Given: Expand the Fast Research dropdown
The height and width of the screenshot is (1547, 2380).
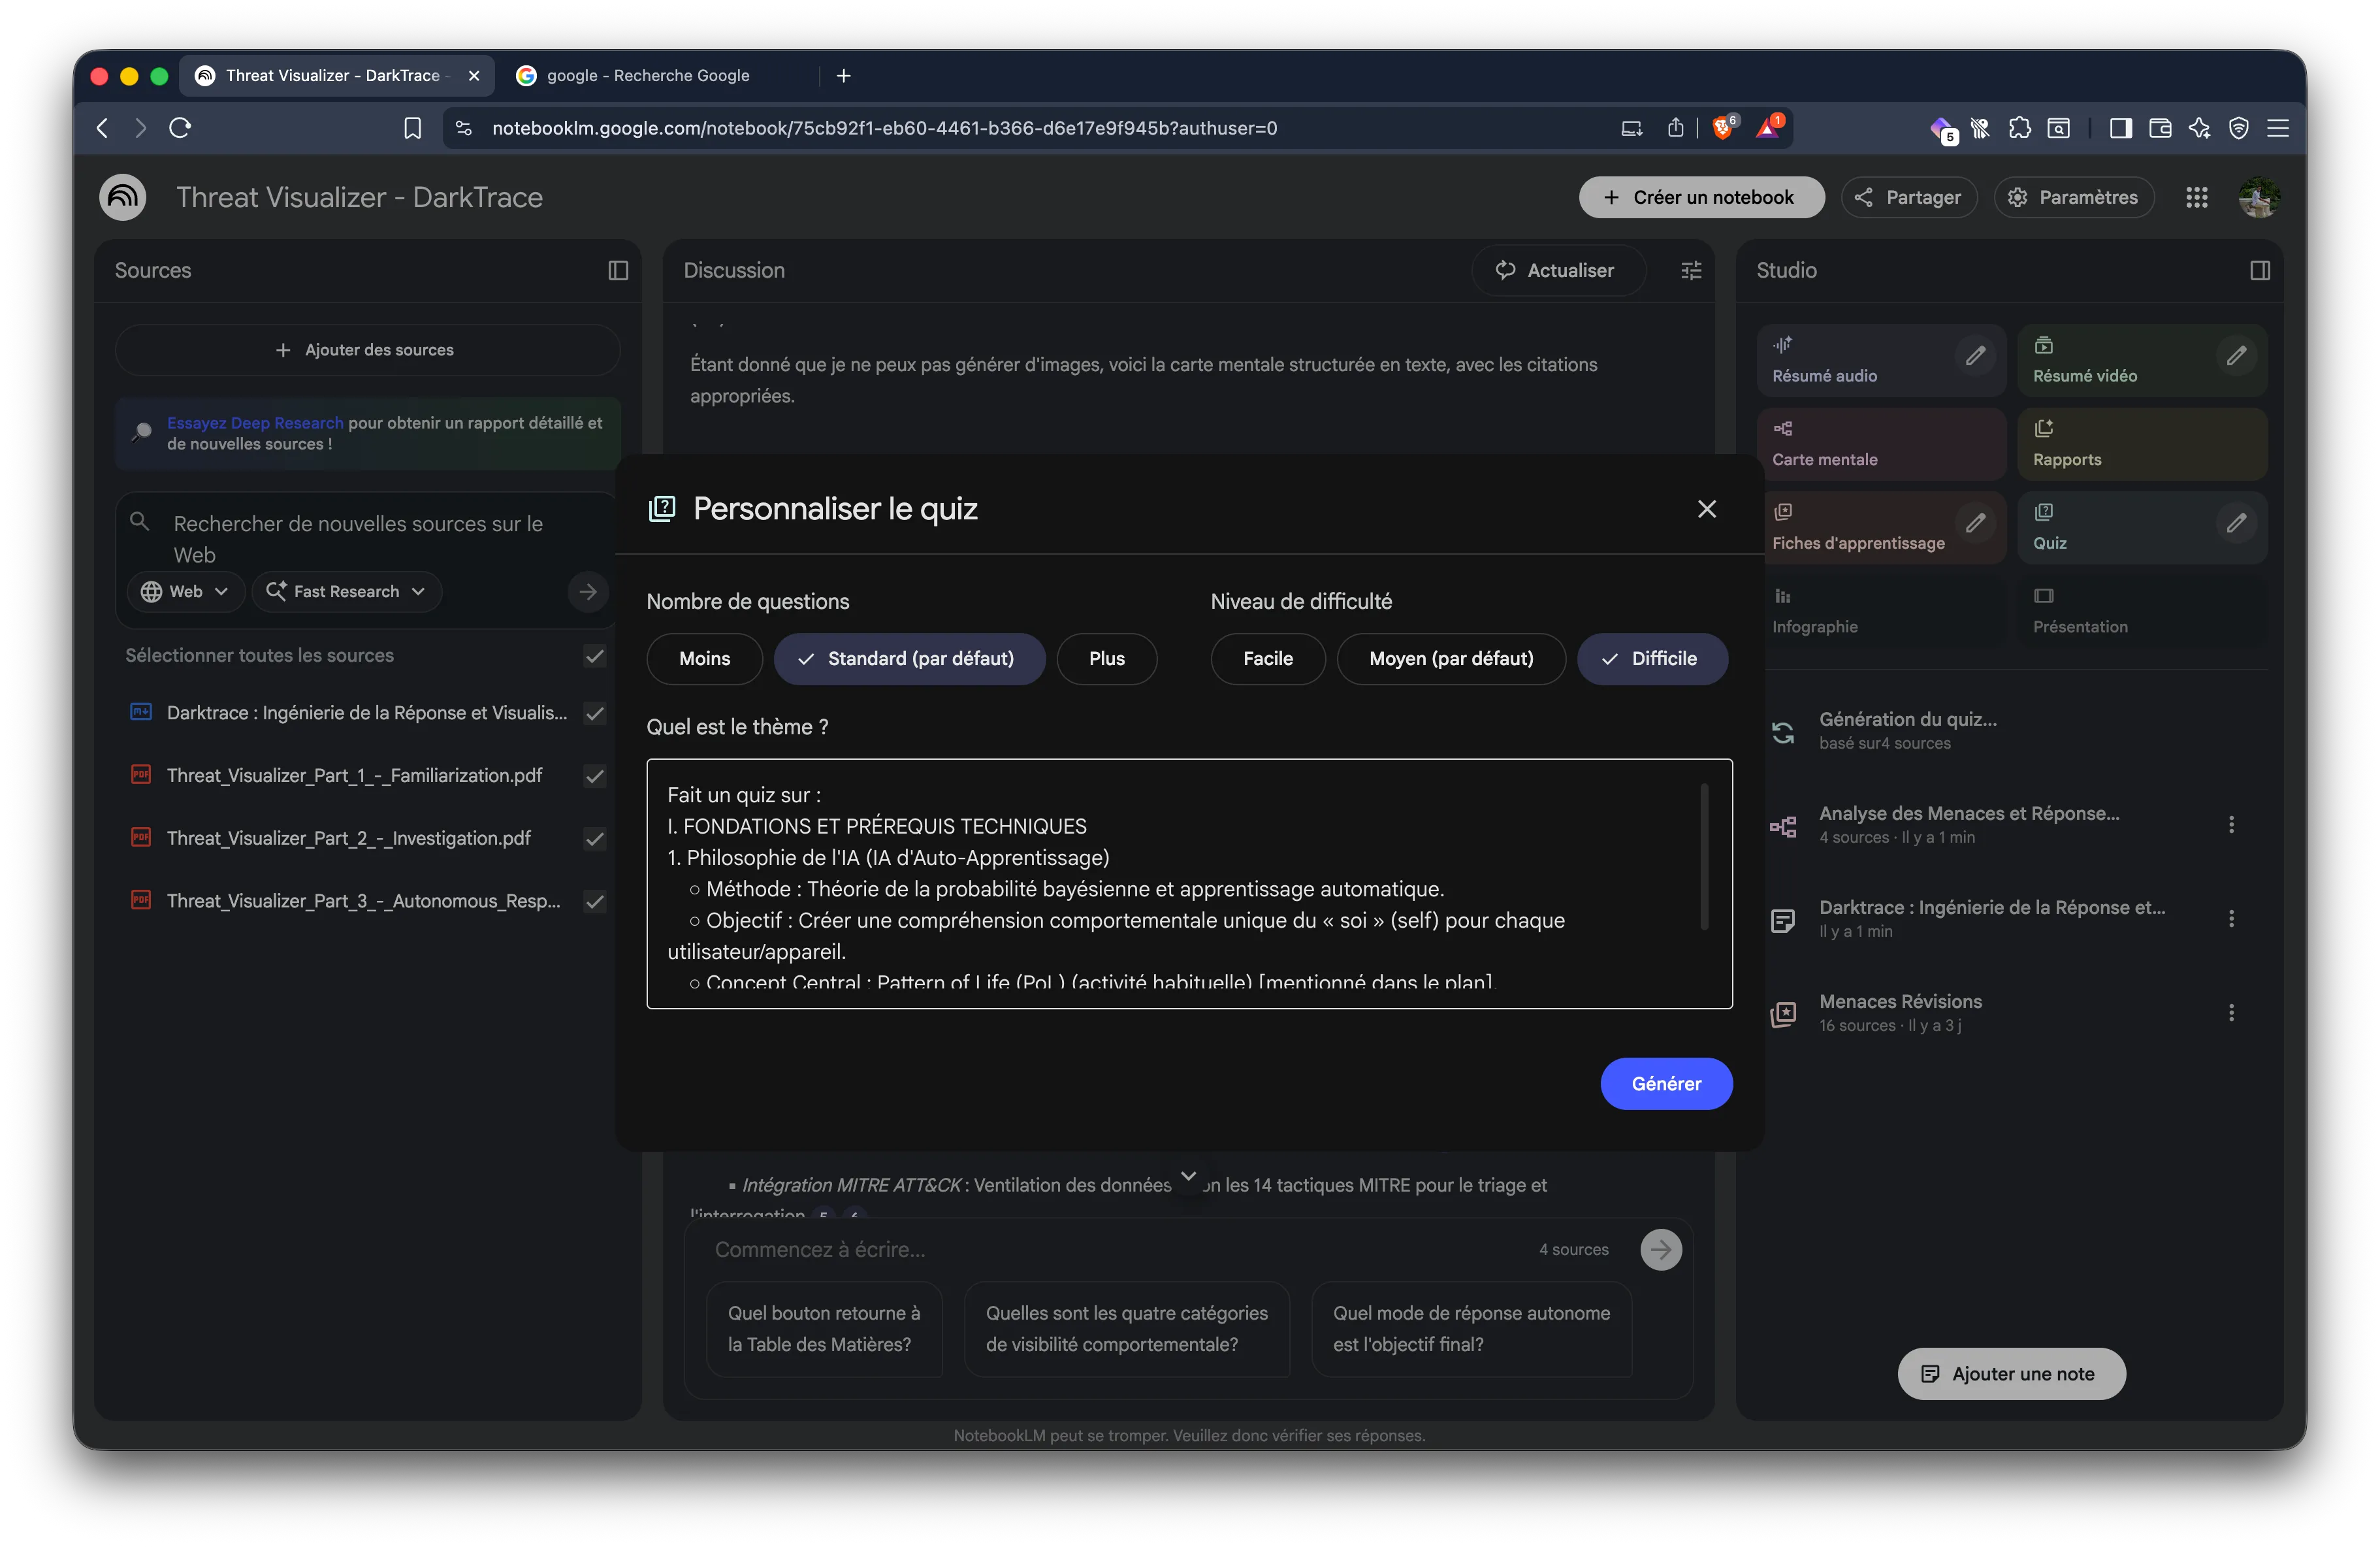Looking at the screenshot, I should (x=346, y=591).
